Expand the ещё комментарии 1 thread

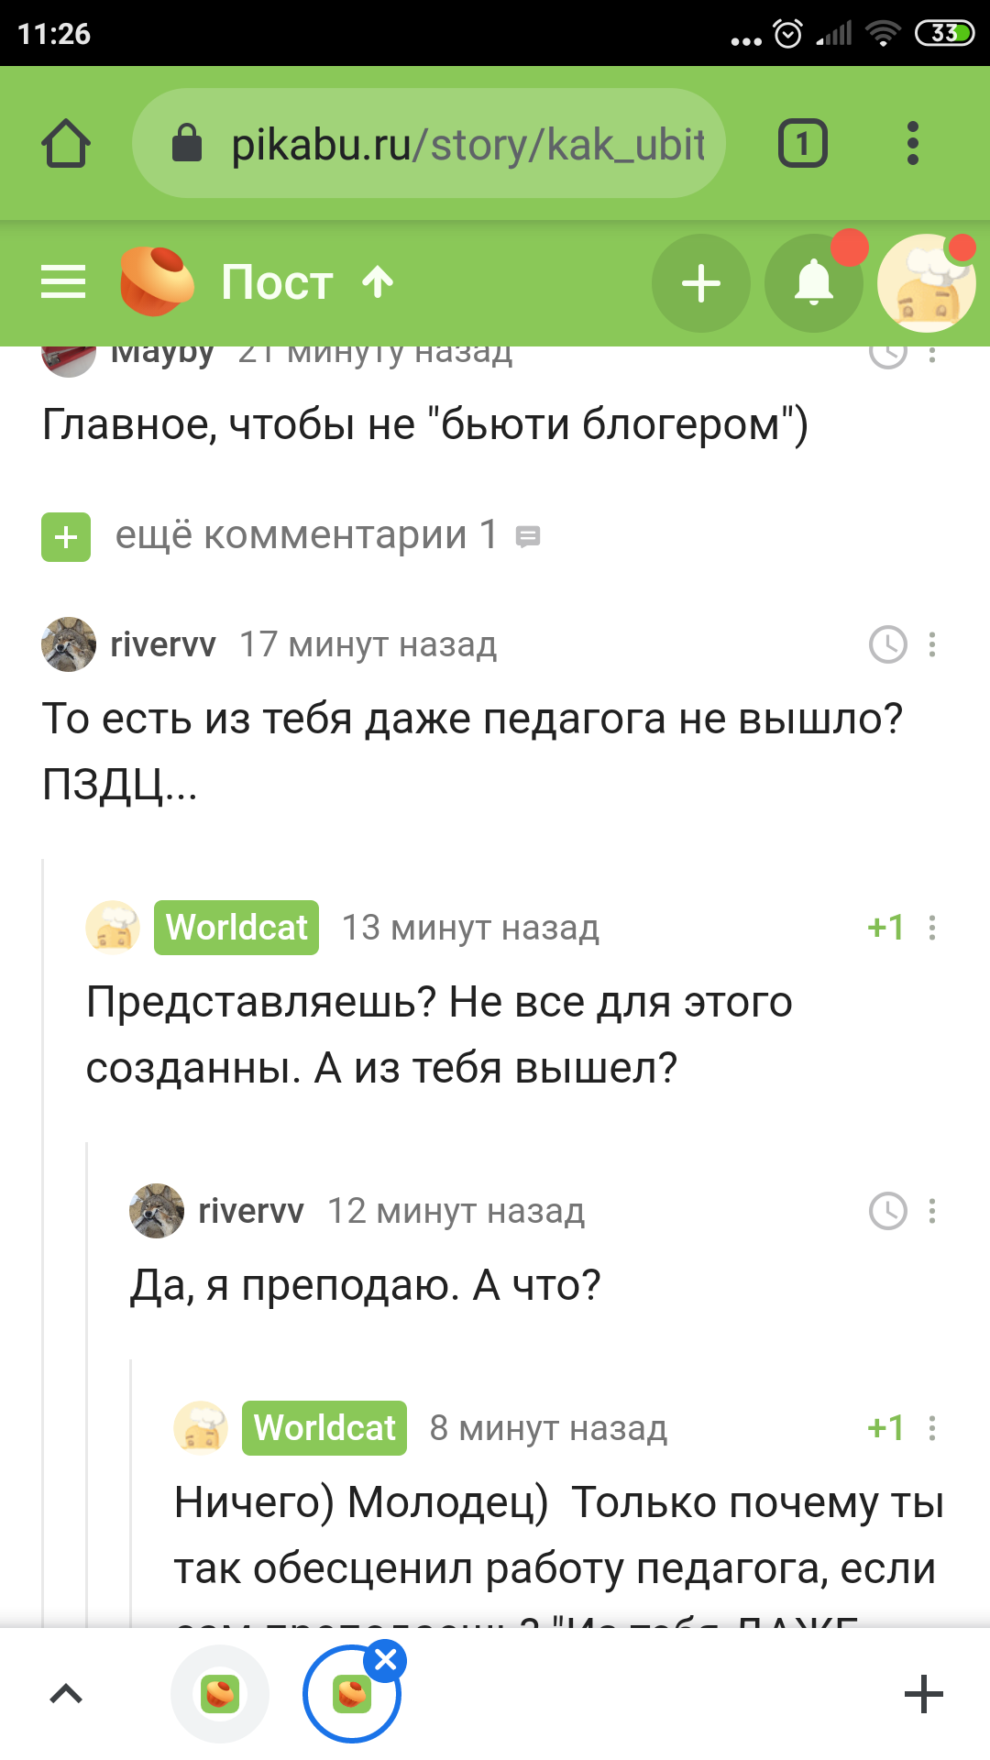pos(66,536)
